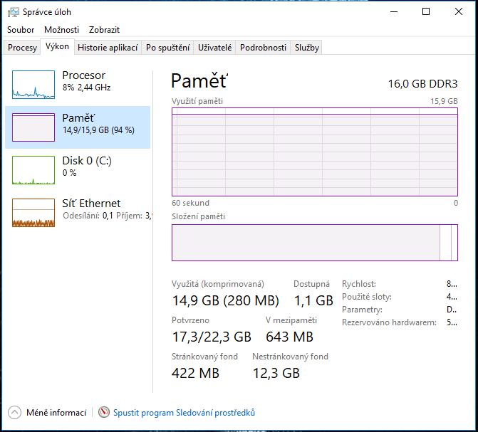
Task: Select the Síť Ethernet graph thumbnail
Action: (33, 213)
